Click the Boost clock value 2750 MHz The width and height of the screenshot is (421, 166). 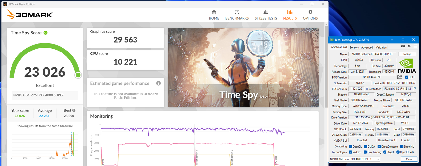point(409,129)
